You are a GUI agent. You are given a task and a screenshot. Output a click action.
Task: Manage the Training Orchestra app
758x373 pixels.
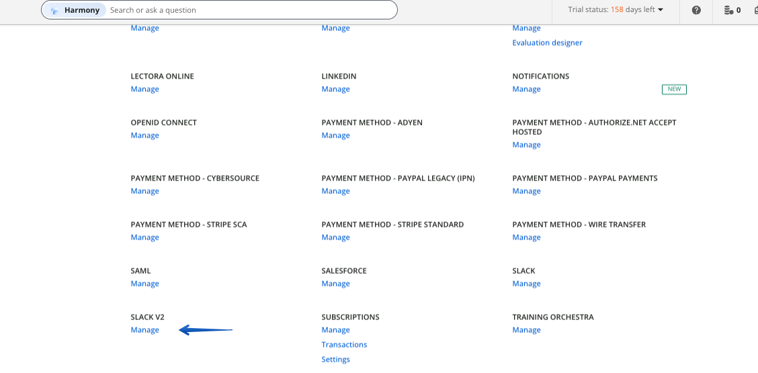click(x=526, y=330)
